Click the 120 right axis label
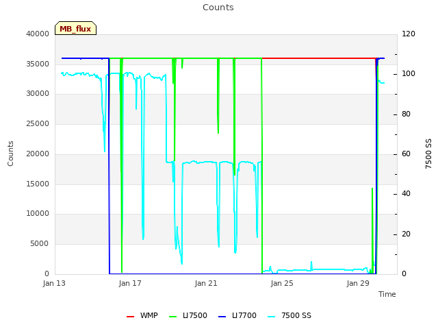Viewport: 438px width, 329px height. 409,34
